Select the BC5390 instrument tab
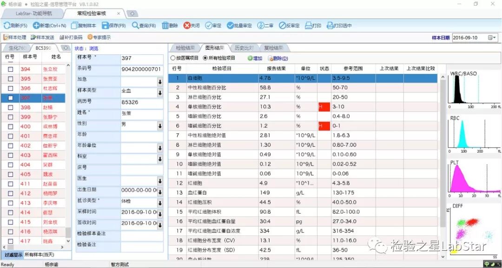502x268 pixels. point(44,48)
